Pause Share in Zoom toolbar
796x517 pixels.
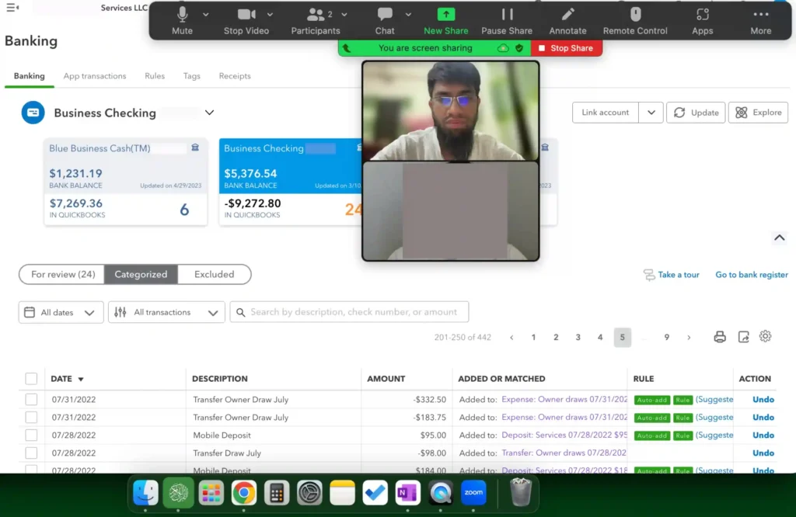point(507,21)
